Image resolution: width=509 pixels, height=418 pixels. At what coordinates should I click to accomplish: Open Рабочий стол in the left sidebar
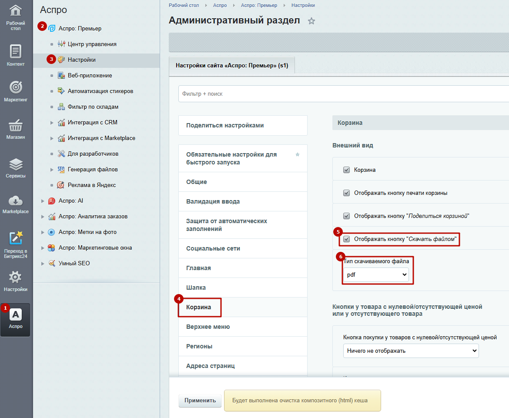click(16, 17)
